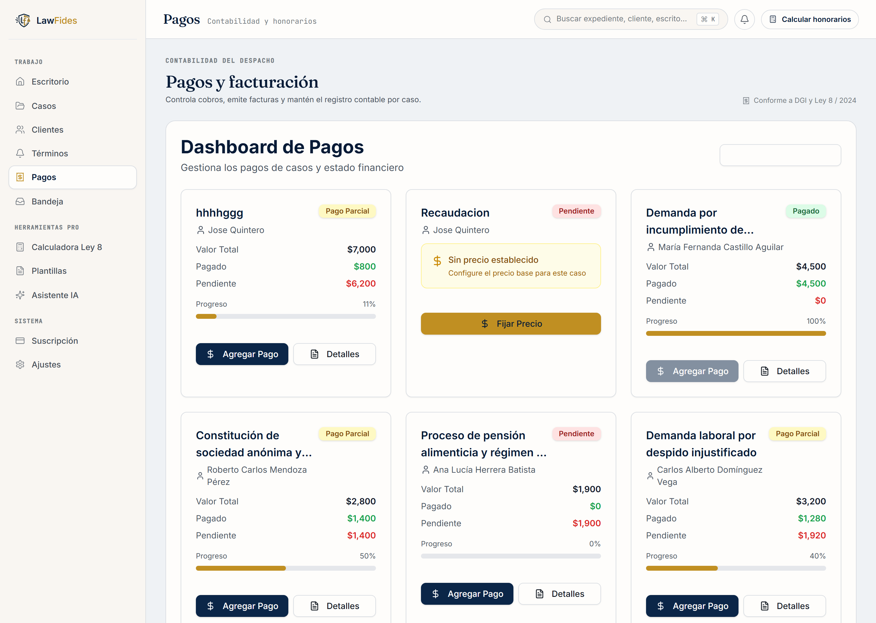Click the Constitución de sociedad 50% progress bar

point(286,568)
